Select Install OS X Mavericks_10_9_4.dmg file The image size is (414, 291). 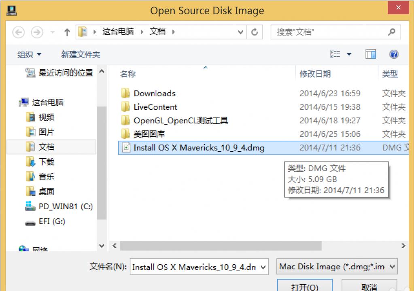coord(263,148)
